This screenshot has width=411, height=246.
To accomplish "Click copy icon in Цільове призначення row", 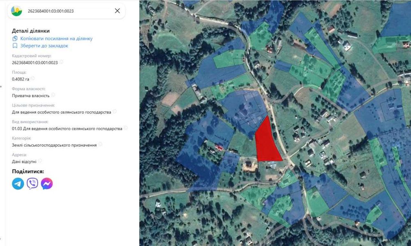I will click(x=115, y=112).
